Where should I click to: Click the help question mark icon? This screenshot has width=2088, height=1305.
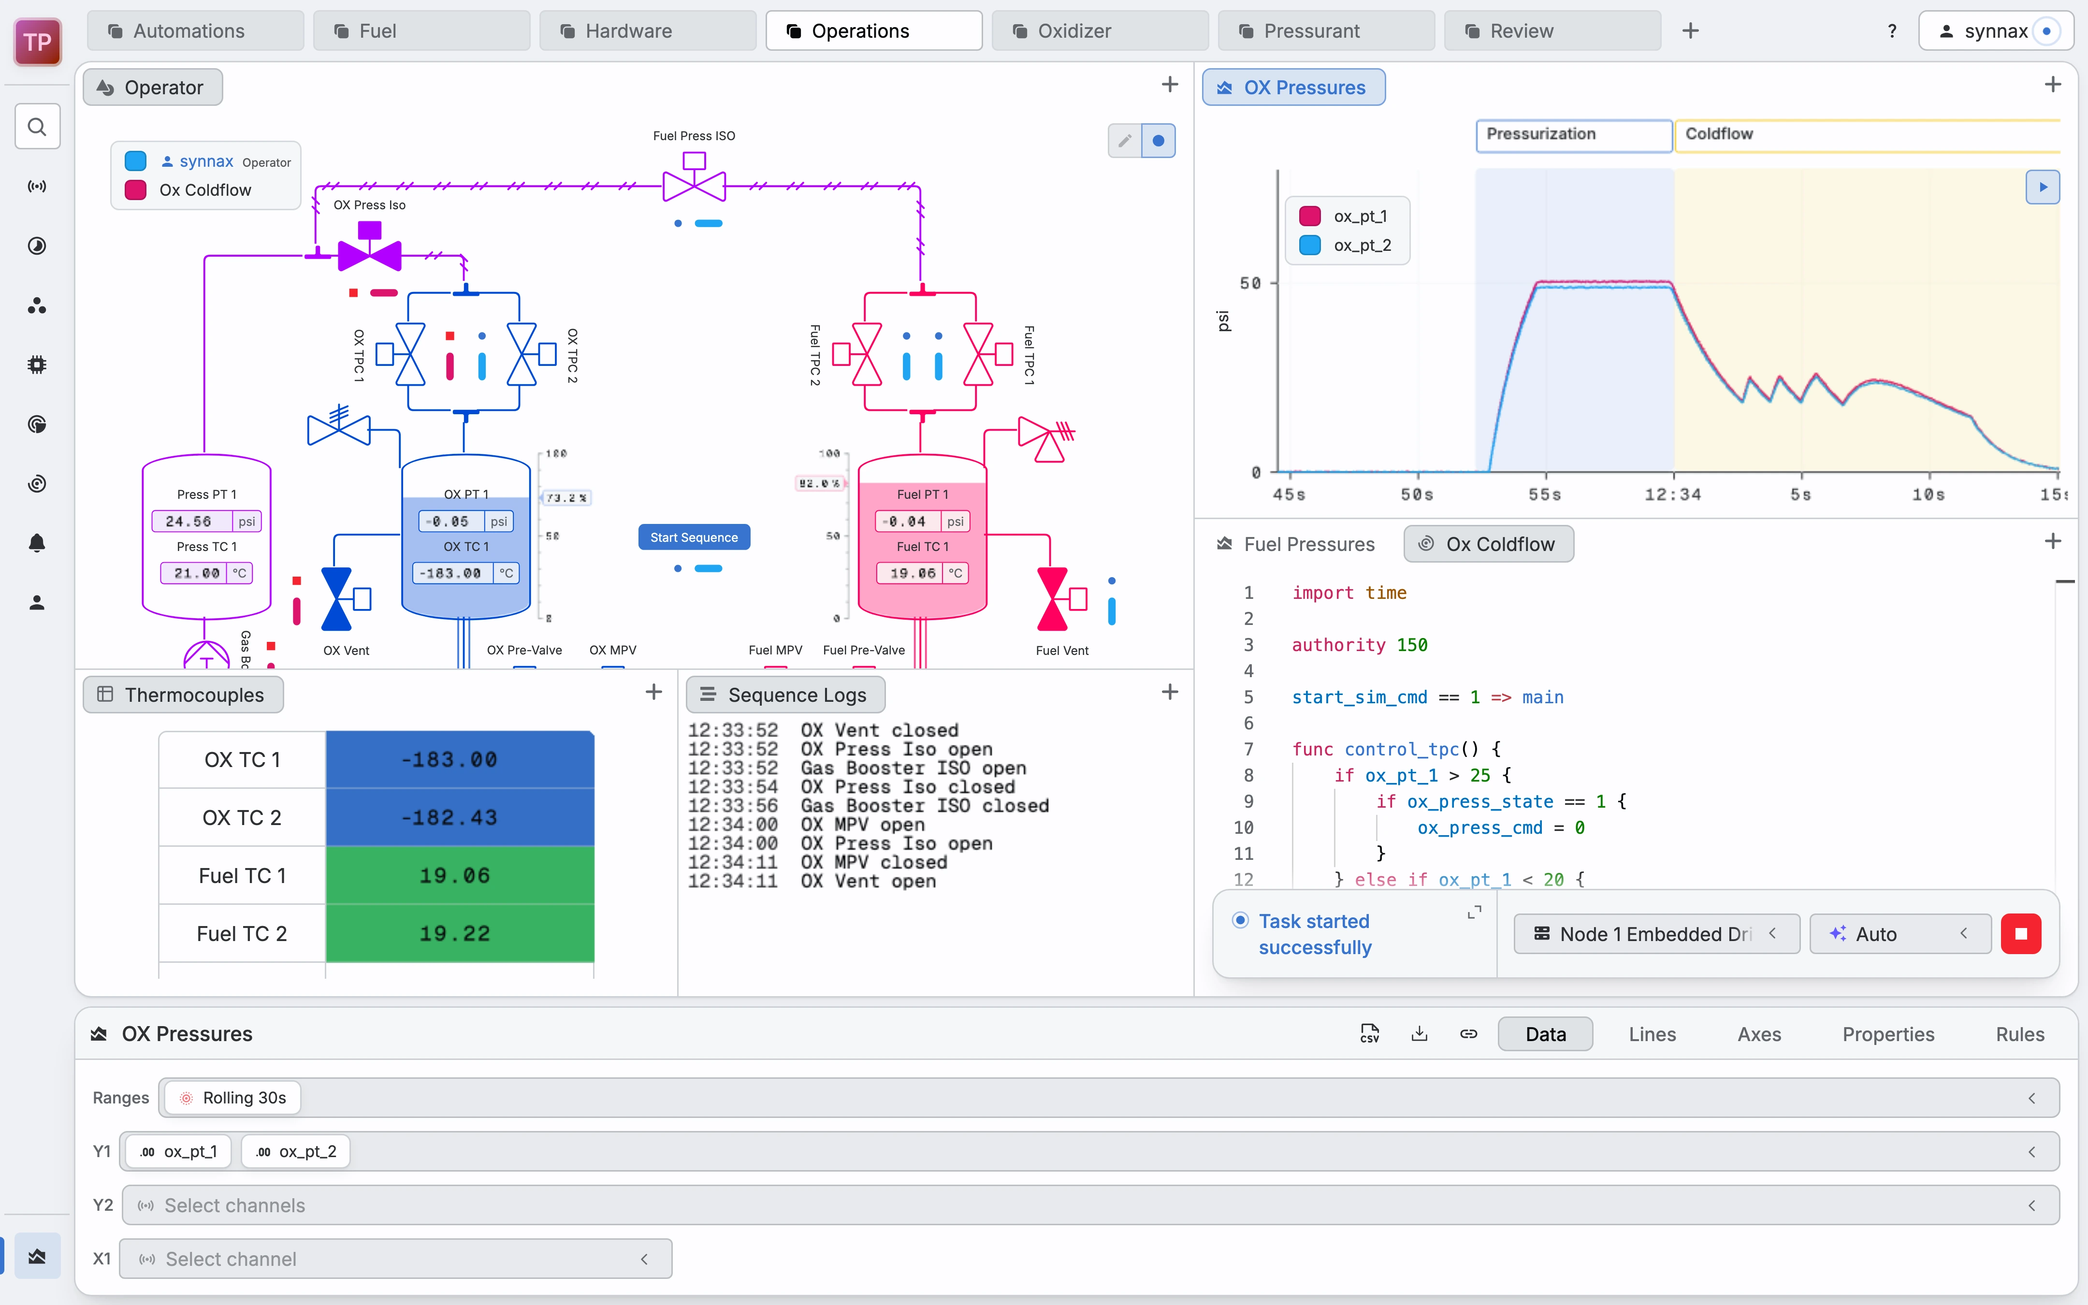1892,31
